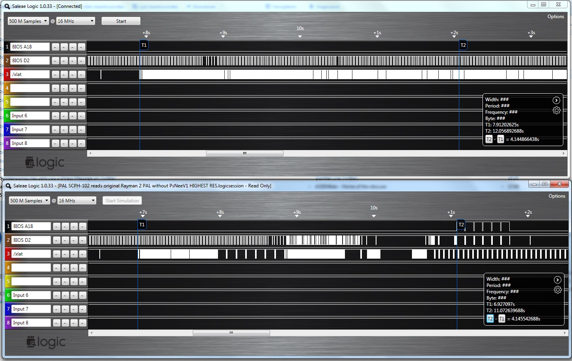Click T2: 12.056892688s readout in top window
This screenshot has width=572, height=361.
[x=505, y=131]
